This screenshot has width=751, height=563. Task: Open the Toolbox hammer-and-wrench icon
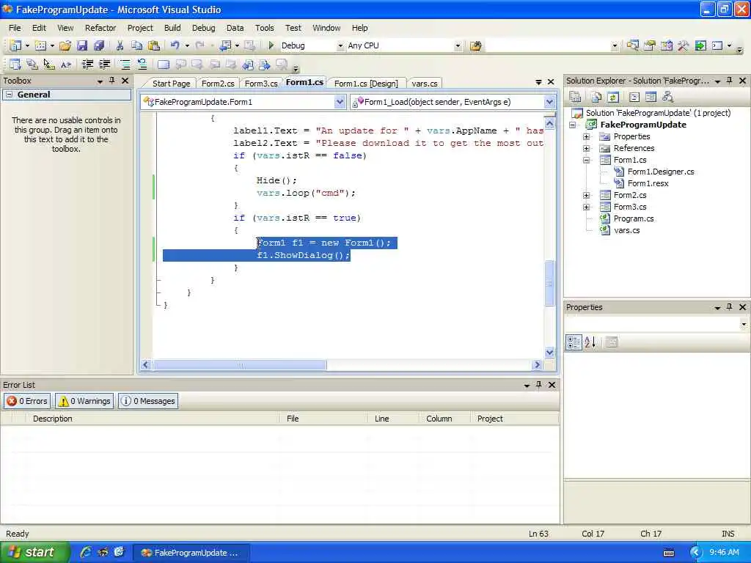tap(684, 45)
